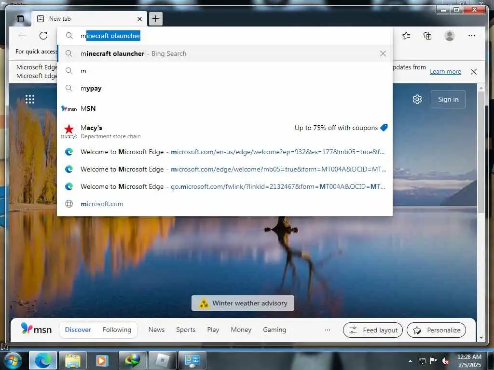494x370 pixels.
Task: Open the tab actions menu icon
Action: pyautogui.click(x=20, y=19)
